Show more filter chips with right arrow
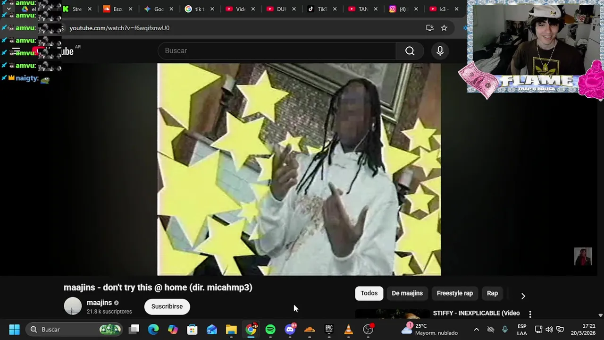The image size is (604, 340). pos(523,296)
